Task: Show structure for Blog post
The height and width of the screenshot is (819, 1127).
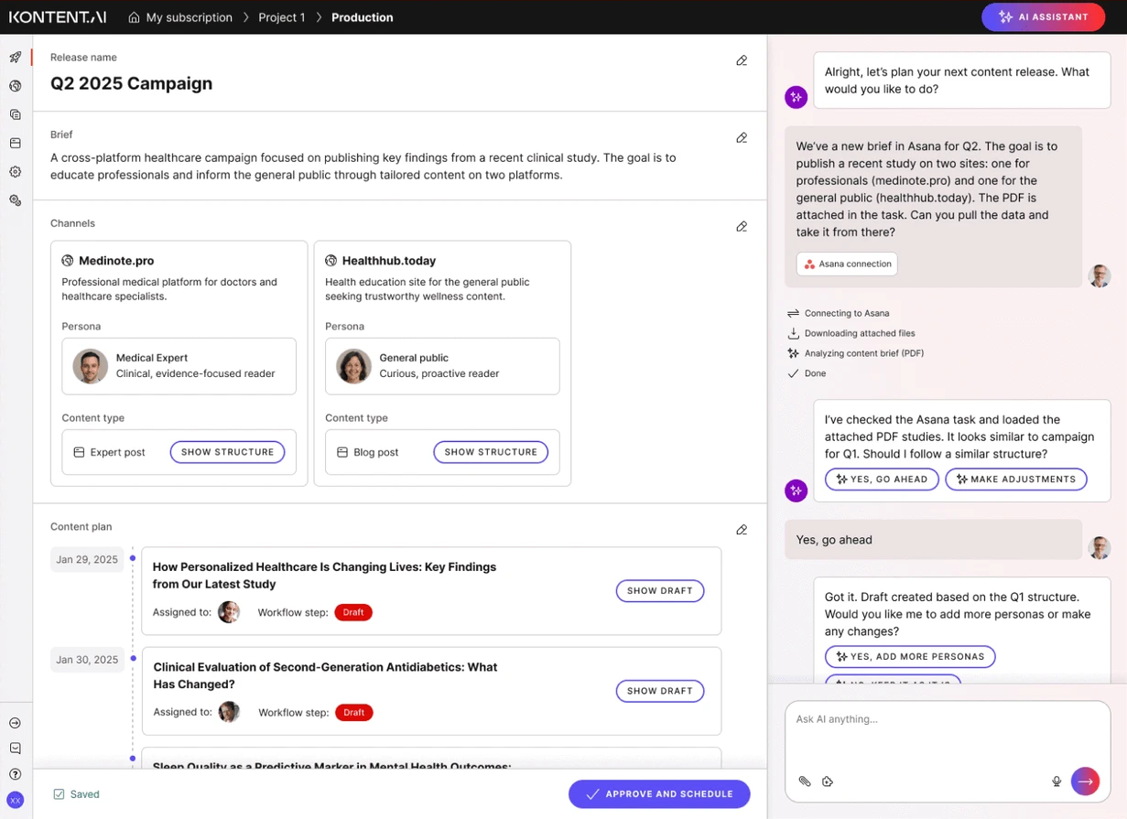Action: click(x=491, y=452)
